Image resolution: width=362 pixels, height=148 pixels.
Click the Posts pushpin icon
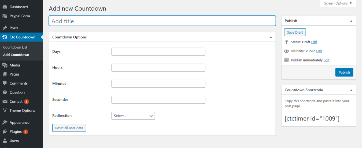pos(5,28)
